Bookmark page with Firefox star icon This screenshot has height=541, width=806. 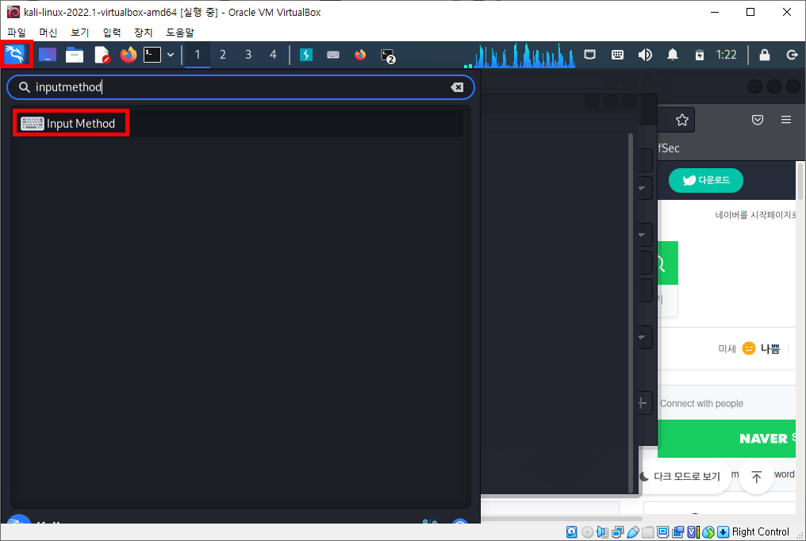coord(682,121)
